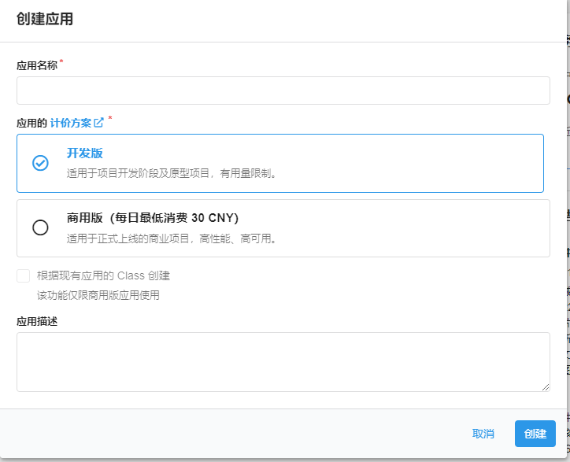
Task: Click into the 应用描述 text area
Action: coord(283,362)
